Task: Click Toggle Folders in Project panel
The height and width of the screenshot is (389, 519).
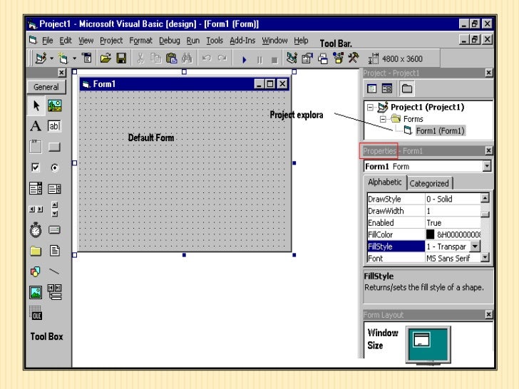Action: pos(407,88)
